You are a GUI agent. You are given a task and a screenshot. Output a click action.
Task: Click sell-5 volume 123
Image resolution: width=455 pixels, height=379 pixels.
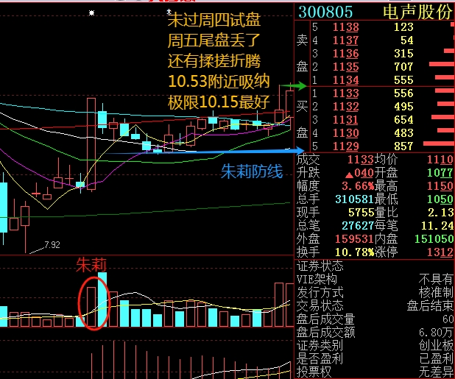click(x=403, y=27)
